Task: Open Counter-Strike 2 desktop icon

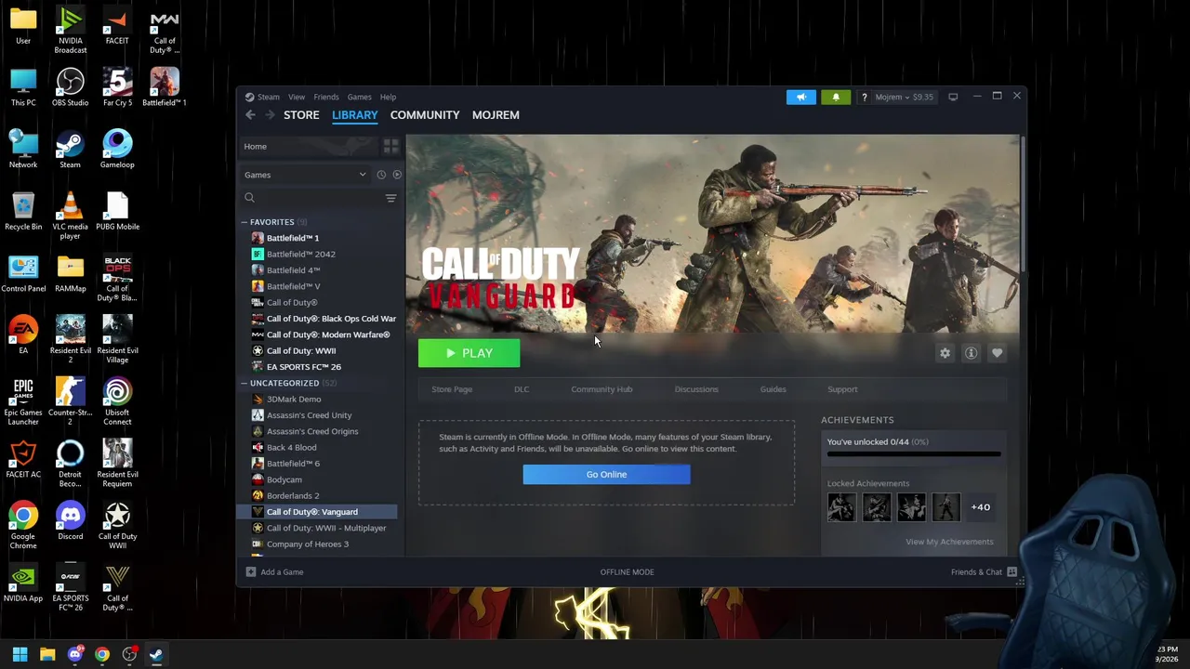Action: [71, 401]
